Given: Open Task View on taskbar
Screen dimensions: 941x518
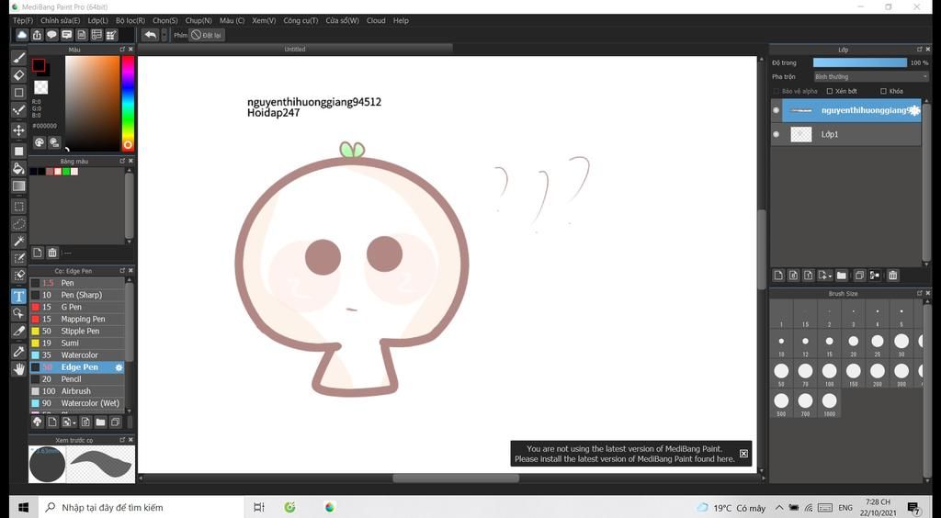Looking at the screenshot, I should pyautogui.click(x=258, y=507).
